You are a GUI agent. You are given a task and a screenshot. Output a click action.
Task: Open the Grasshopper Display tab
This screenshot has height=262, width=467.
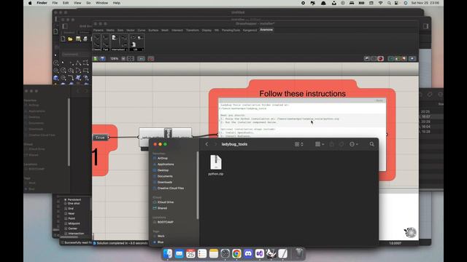(207, 31)
